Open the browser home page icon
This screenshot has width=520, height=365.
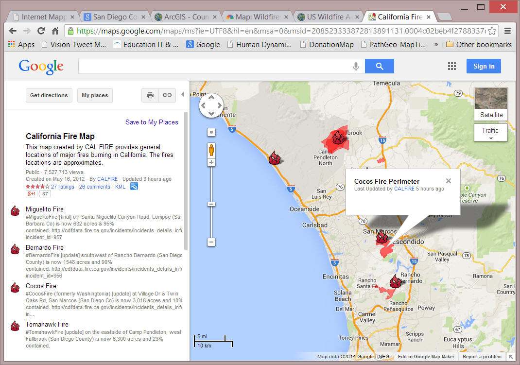[55, 31]
